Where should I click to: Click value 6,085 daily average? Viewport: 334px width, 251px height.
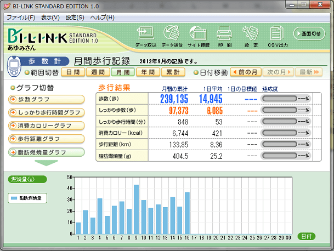point(215,111)
